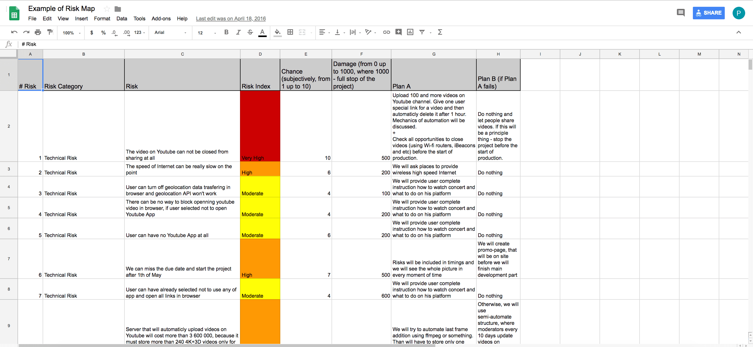
Task: Open the File menu
Action: 32,19
